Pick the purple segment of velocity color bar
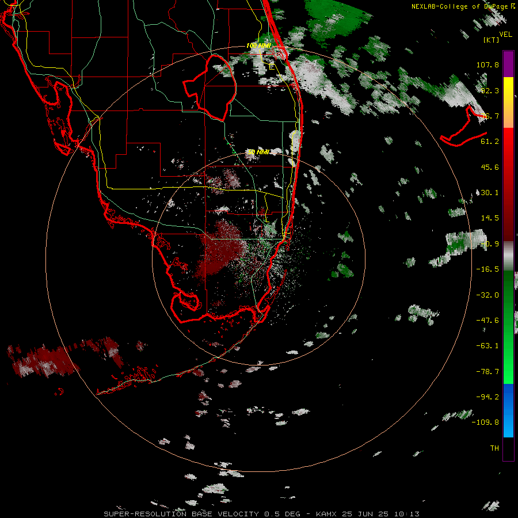This screenshot has width=518, height=518. click(508, 64)
